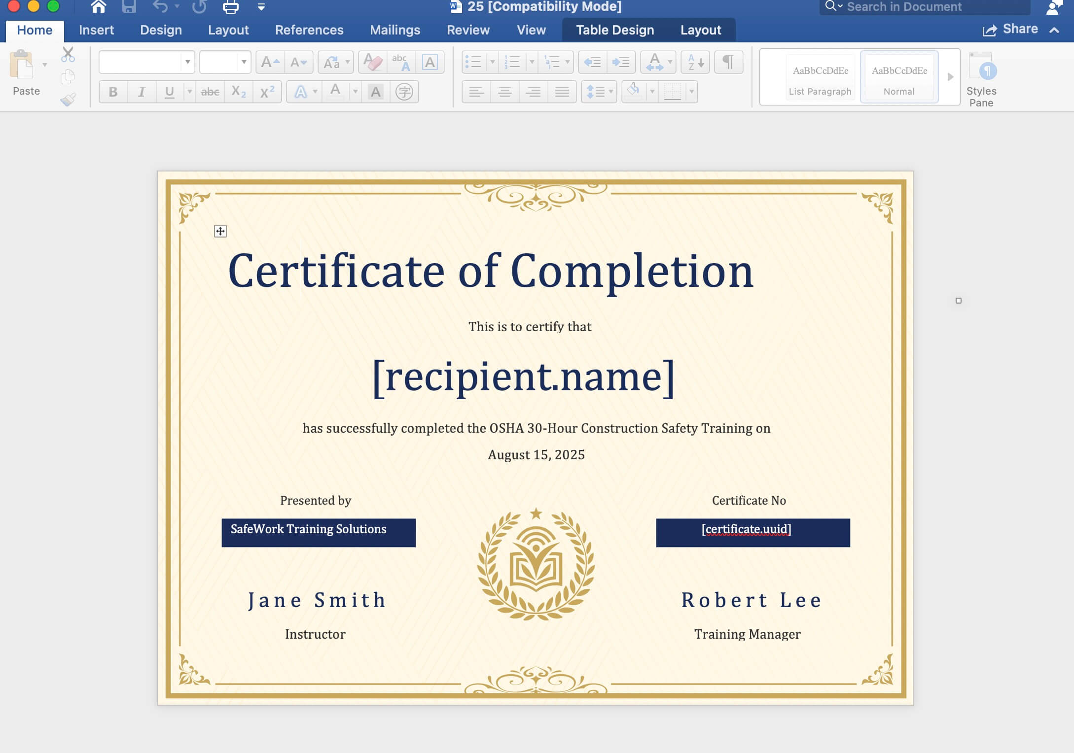The height and width of the screenshot is (753, 1074).
Task: Open the Table Design tab
Action: [614, 30]
